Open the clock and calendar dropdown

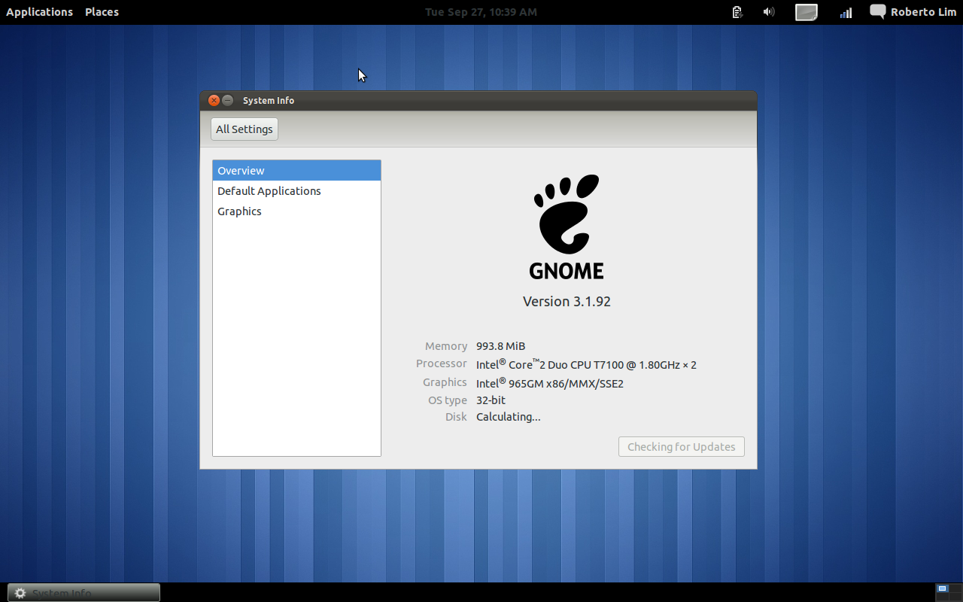(x=480, y=11)
